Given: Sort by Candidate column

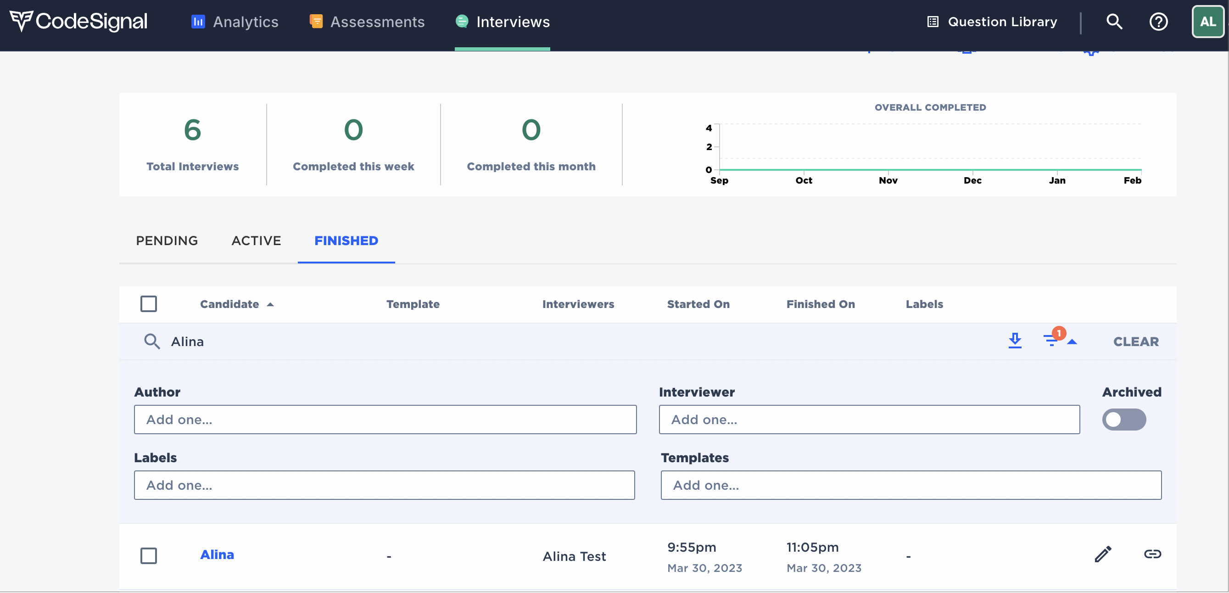Looking at the screenshot, I should pos(237,304).
